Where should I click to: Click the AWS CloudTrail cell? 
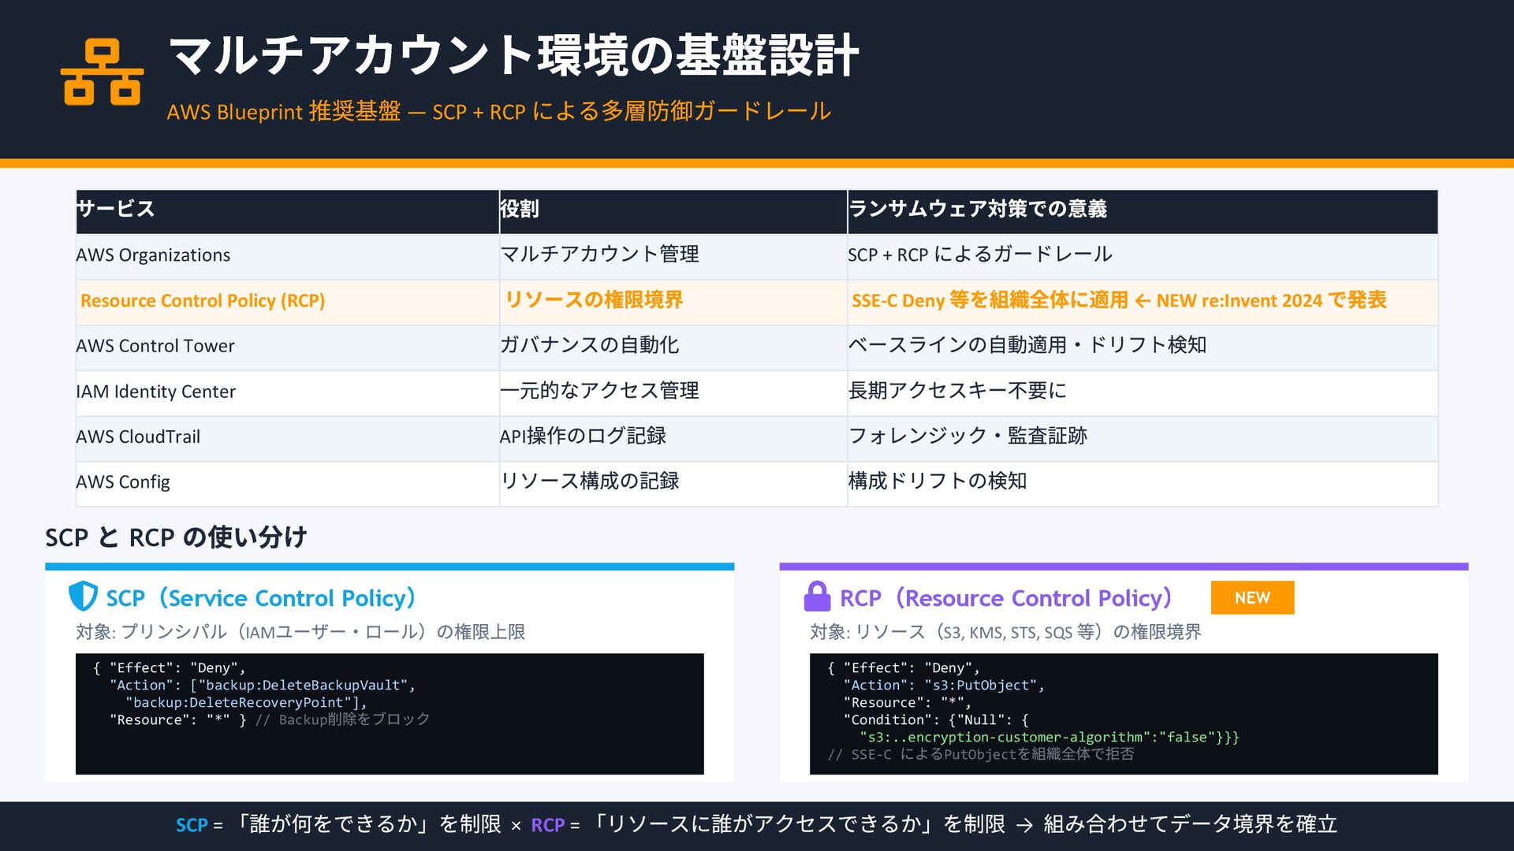pos(287,437)
